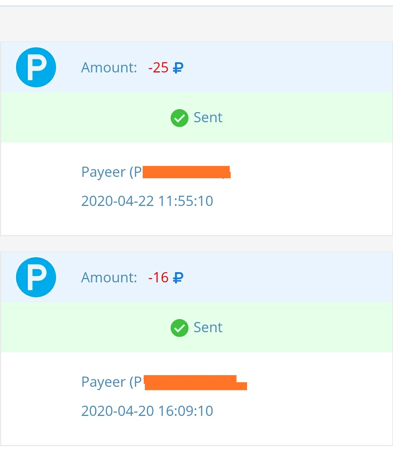
Task: Click the Payeer logo on the -25 transaction
Action: tap(36, 67)
